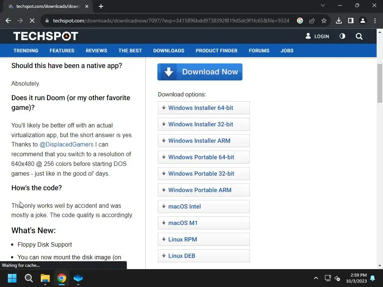The image size is (383, 287).
Task: Open the PRODUCT FINDER menu
Action: pyautogui.click(x=217, y=50)
